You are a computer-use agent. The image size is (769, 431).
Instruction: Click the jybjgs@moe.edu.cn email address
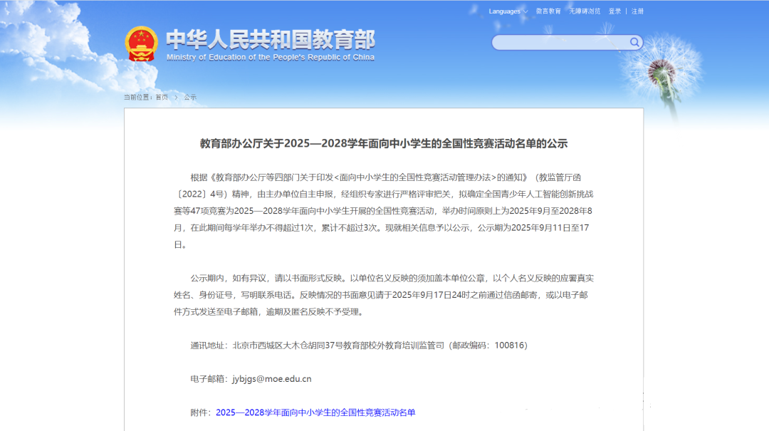[x=272, y=379]
